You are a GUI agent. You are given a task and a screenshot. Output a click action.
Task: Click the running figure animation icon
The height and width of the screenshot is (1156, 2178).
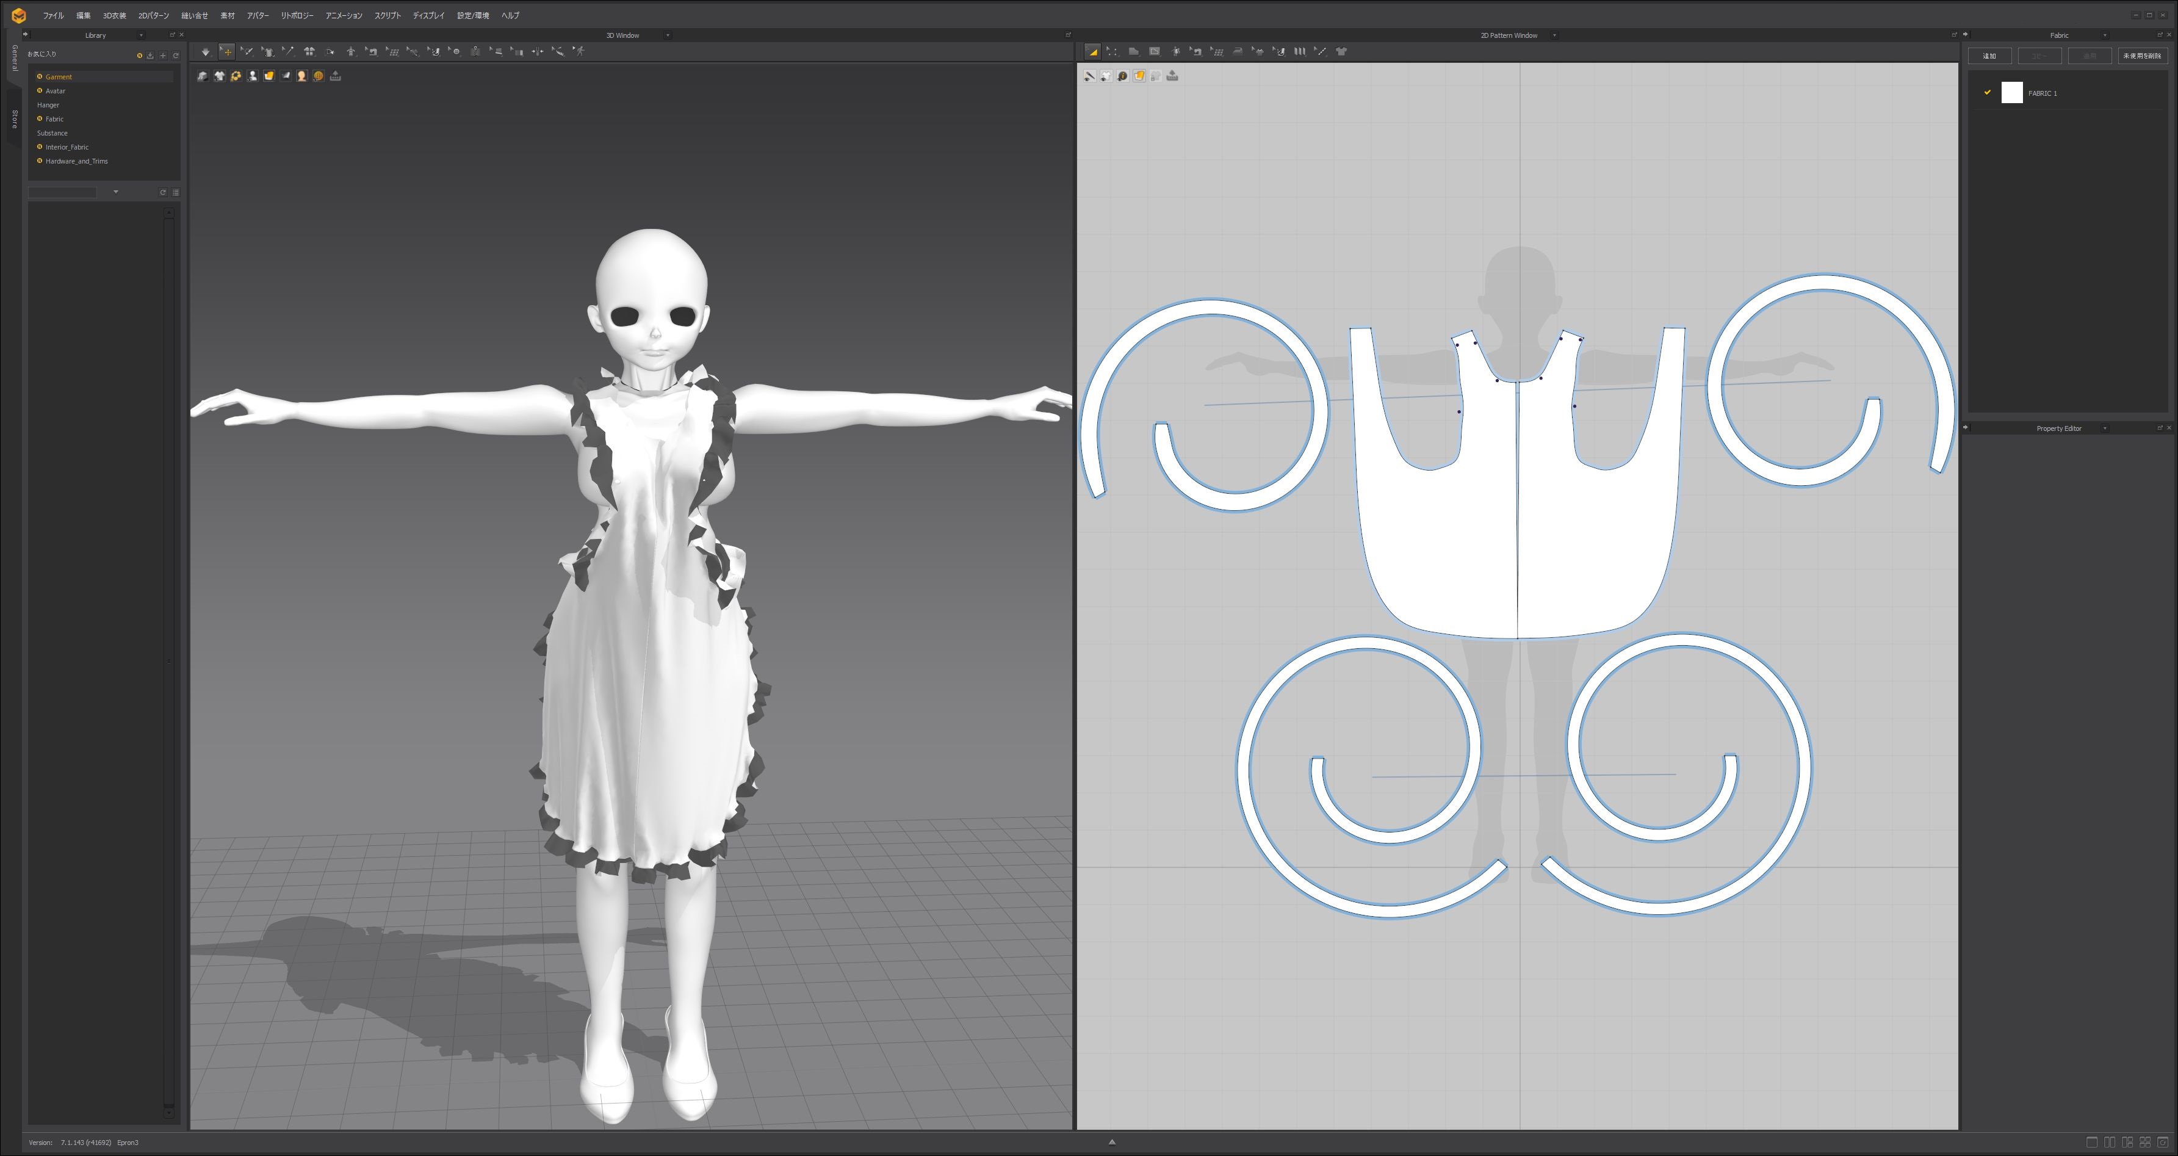579,52
